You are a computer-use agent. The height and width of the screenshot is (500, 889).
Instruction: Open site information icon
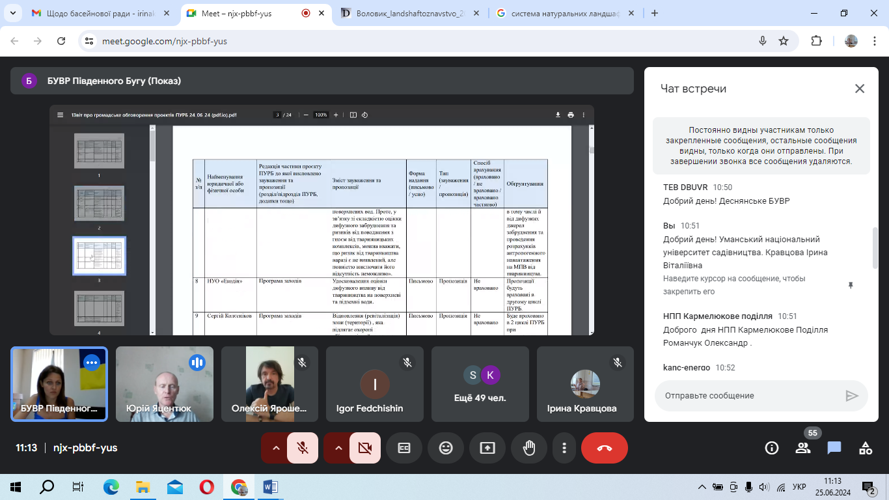(x=89, y=41)
